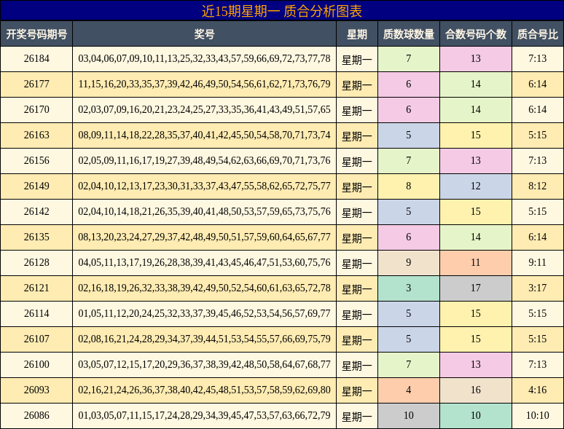Select issue number 26142
This screenshot has width=564, height=429.
click(x=36, y=212)
